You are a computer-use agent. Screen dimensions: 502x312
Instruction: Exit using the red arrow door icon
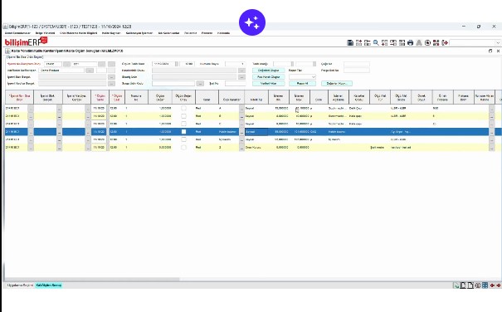(x=445, y=42)
